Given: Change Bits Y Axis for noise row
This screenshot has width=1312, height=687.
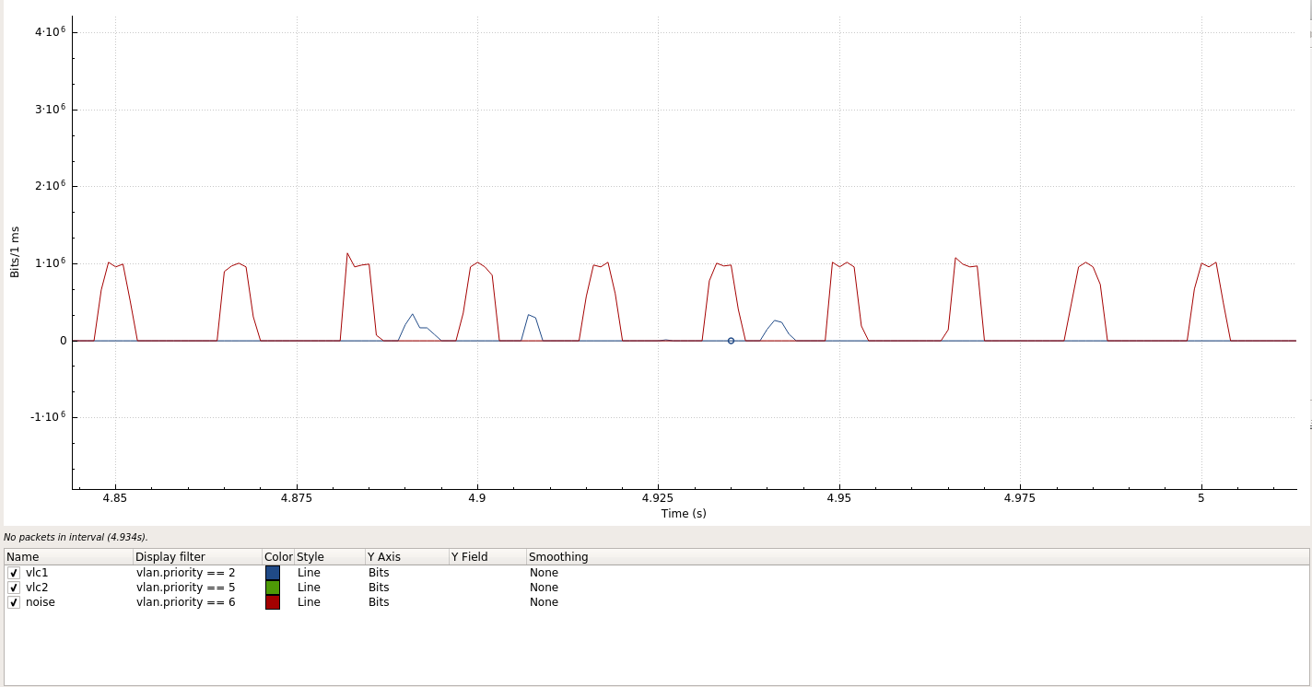Looking at the screenshot, I should click(379, 602).
